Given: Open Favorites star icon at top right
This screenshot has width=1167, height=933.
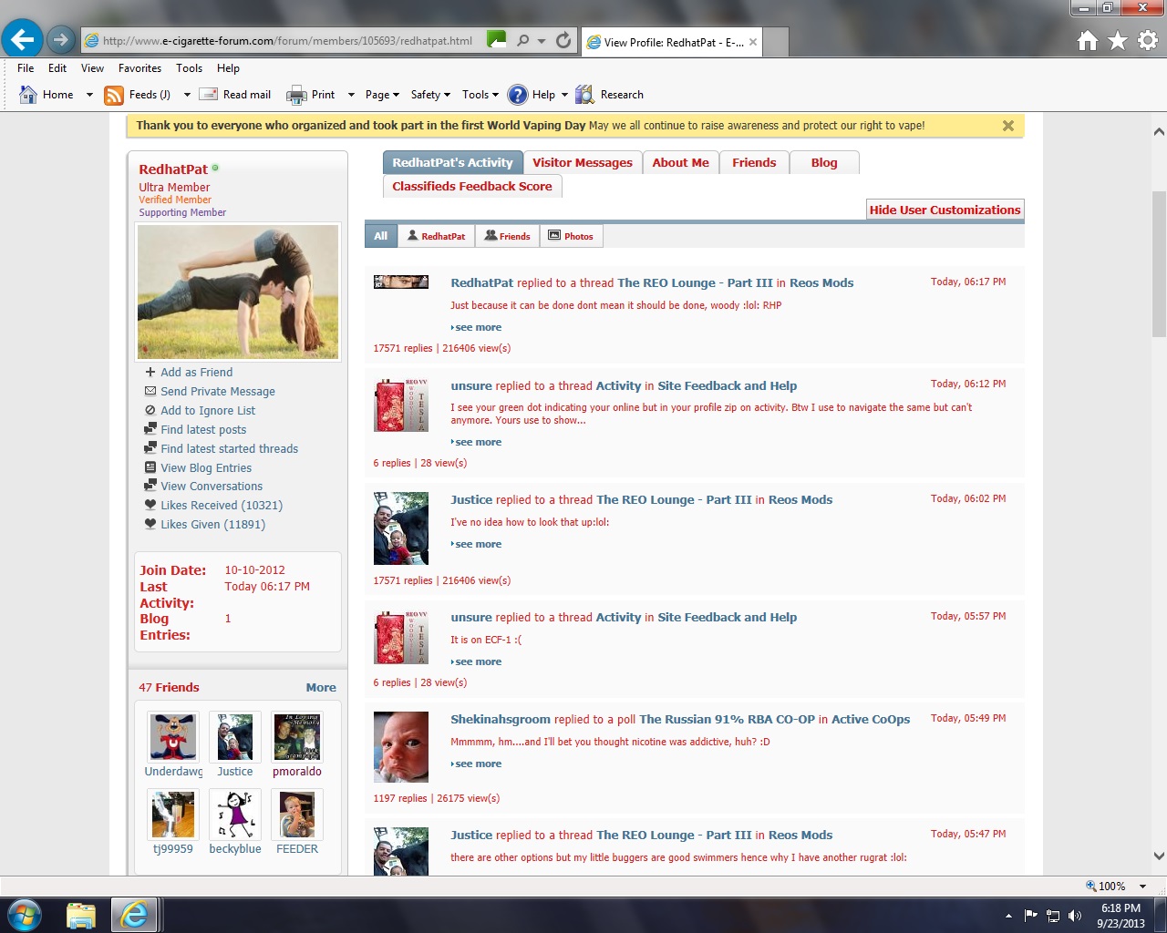Looking at the screenshot, I should 1118,40.
